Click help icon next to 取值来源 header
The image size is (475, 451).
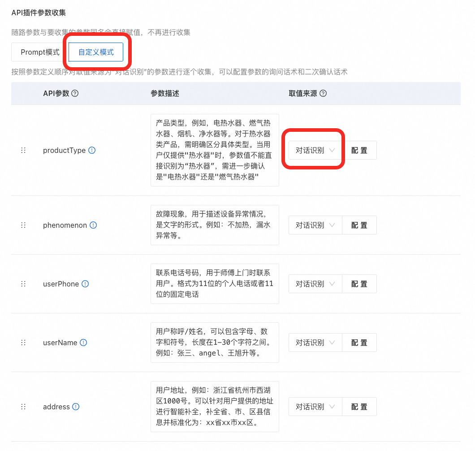(x=323, y=93)
